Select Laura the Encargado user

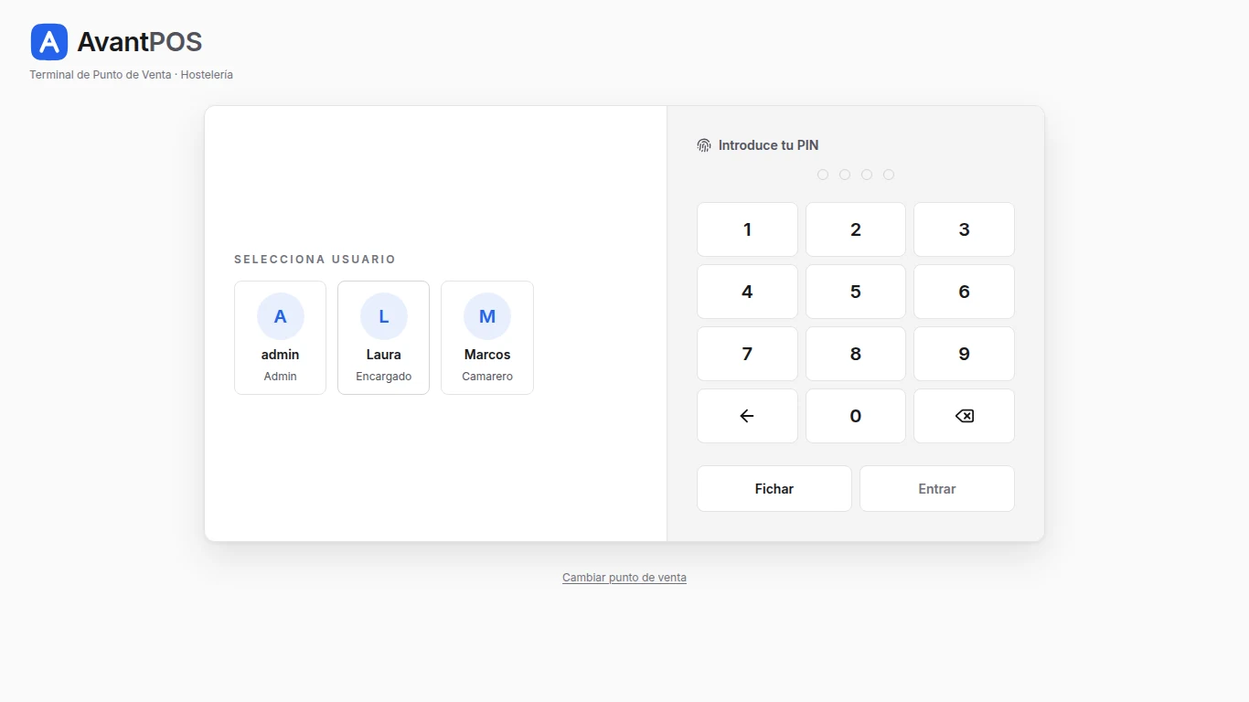point(383,337)
